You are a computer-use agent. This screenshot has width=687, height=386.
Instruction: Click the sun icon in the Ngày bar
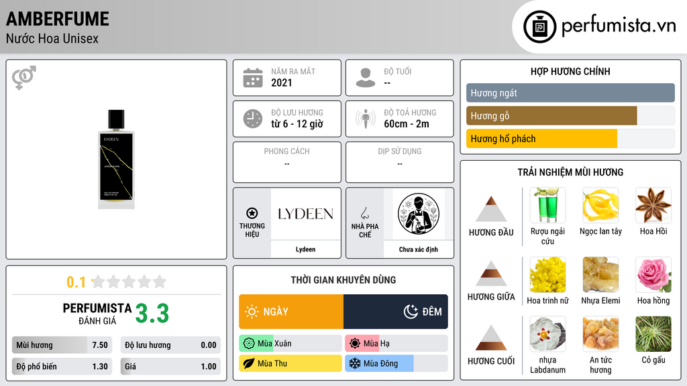pyautogui.click(x=252, y=312)
